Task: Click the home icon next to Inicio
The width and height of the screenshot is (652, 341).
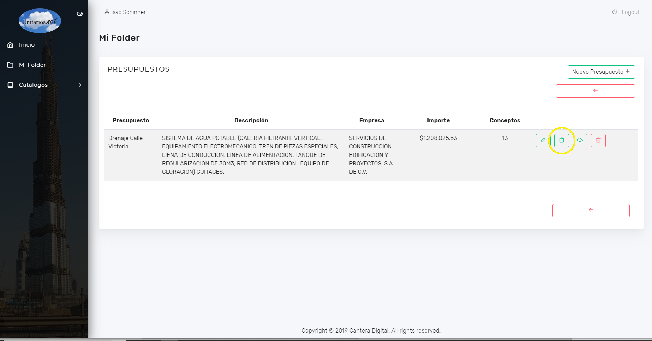Action: point(10,45)
